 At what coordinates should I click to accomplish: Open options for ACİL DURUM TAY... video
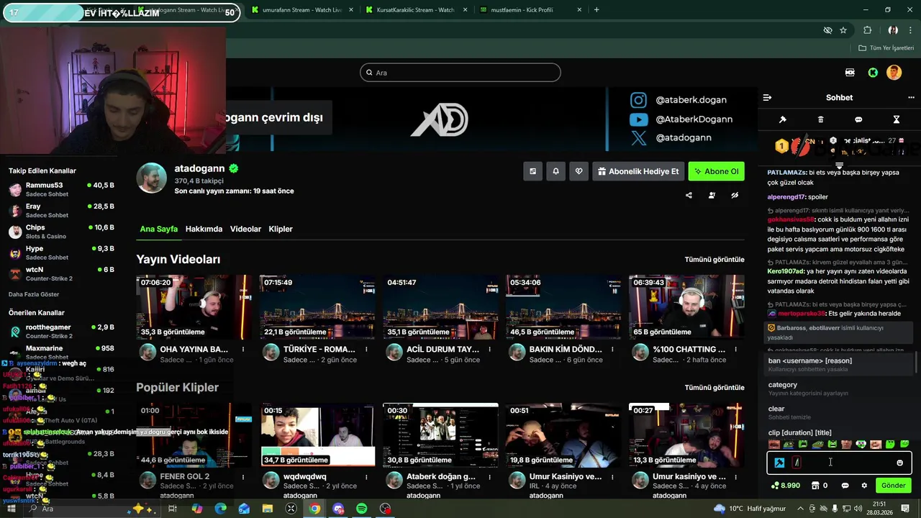tap(489, 350)
